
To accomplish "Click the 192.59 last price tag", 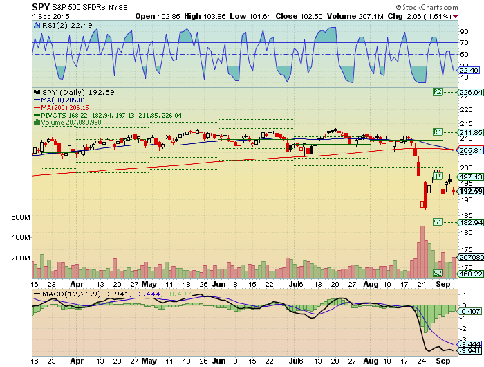I will click(x=470, y=191).
